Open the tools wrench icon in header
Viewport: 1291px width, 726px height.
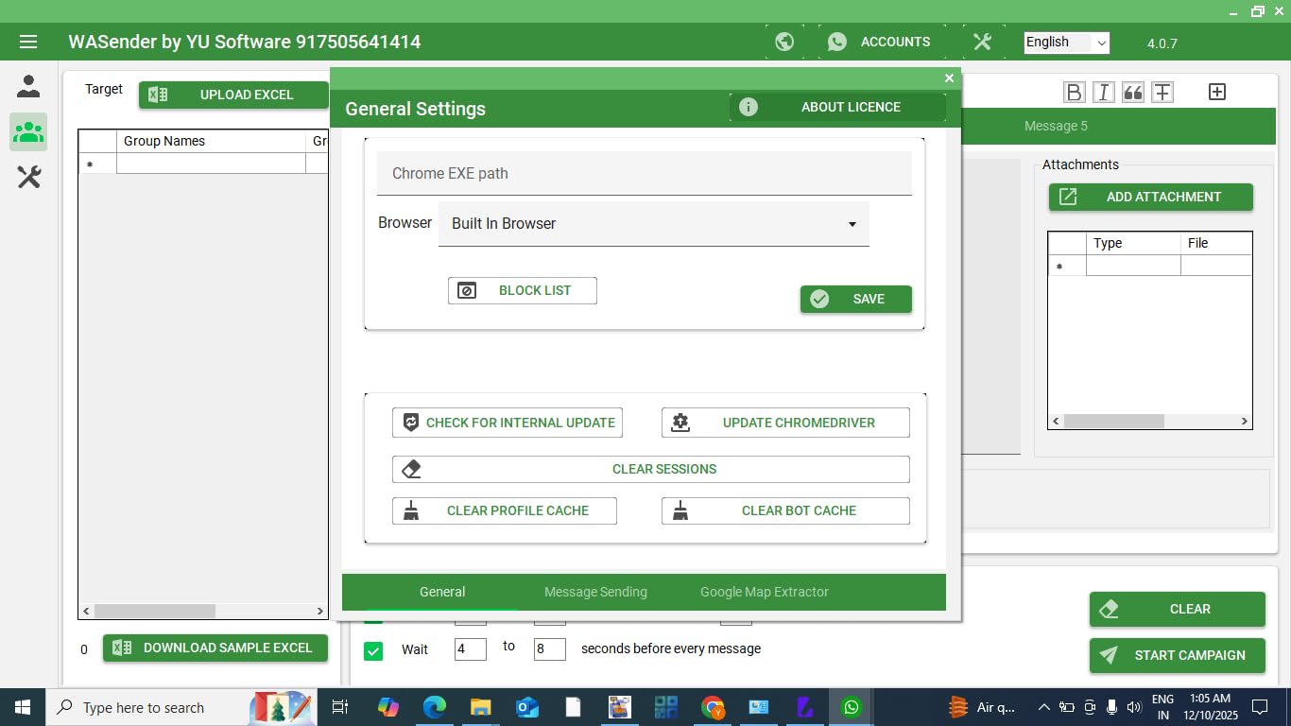click(x=982, y=42)
